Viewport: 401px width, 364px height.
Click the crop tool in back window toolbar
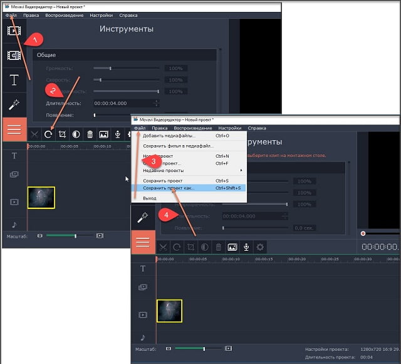[62, 134]
